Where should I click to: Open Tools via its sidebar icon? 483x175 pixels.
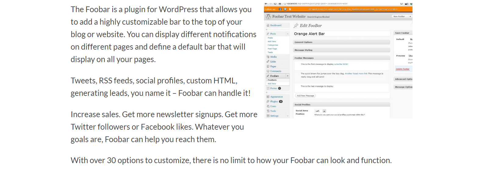pyautogui.click(x=268, y=111)
